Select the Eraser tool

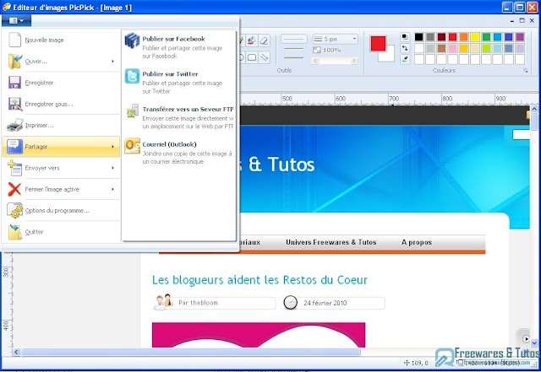click(x=264, y=40)
